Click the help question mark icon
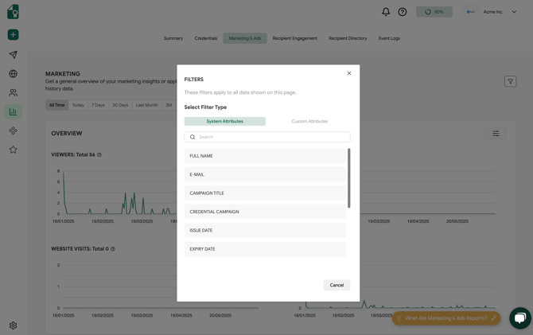This screenshot has width=533, height=335. tap(403, 12)
